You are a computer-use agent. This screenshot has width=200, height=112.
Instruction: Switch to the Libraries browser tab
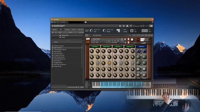tap(54, 30)
